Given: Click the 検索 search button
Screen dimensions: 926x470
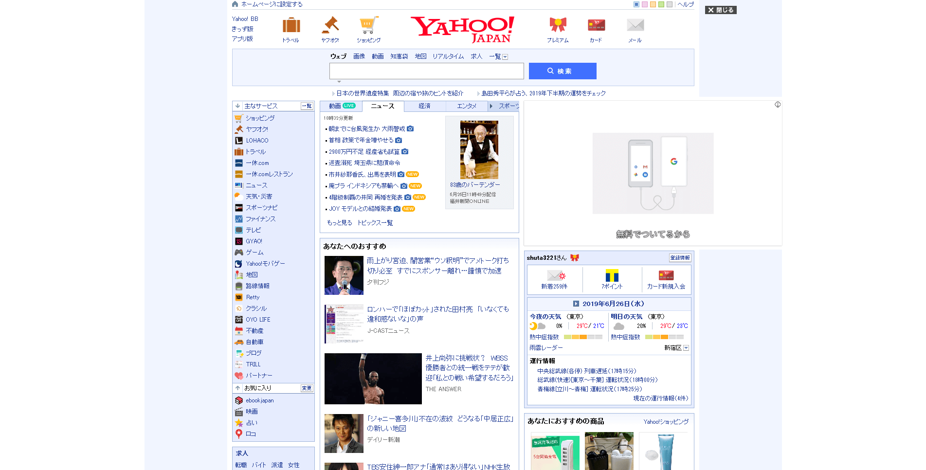Looking at the screenshot, I should click(563, 71).
